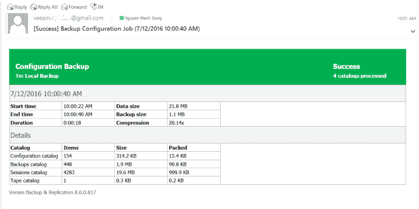Select the Sessions catalog row
Screen dimensions: 419x209
pyautogui.click(x=115, y=173)
